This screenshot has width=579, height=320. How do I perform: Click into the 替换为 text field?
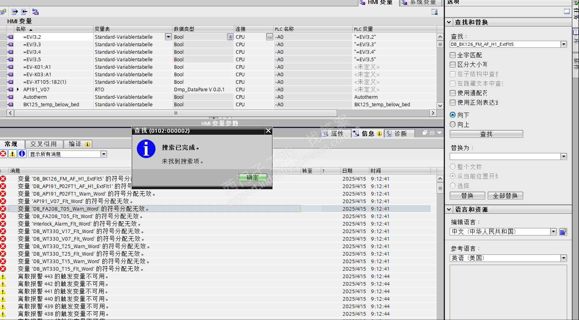(x=505, y=157)
